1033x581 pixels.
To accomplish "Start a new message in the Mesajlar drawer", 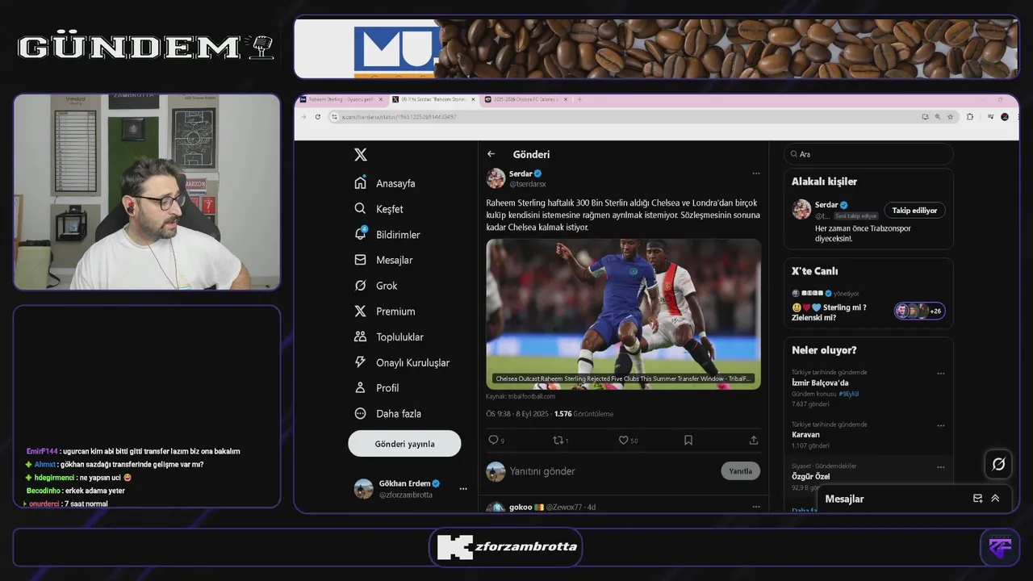I will 977,499.
